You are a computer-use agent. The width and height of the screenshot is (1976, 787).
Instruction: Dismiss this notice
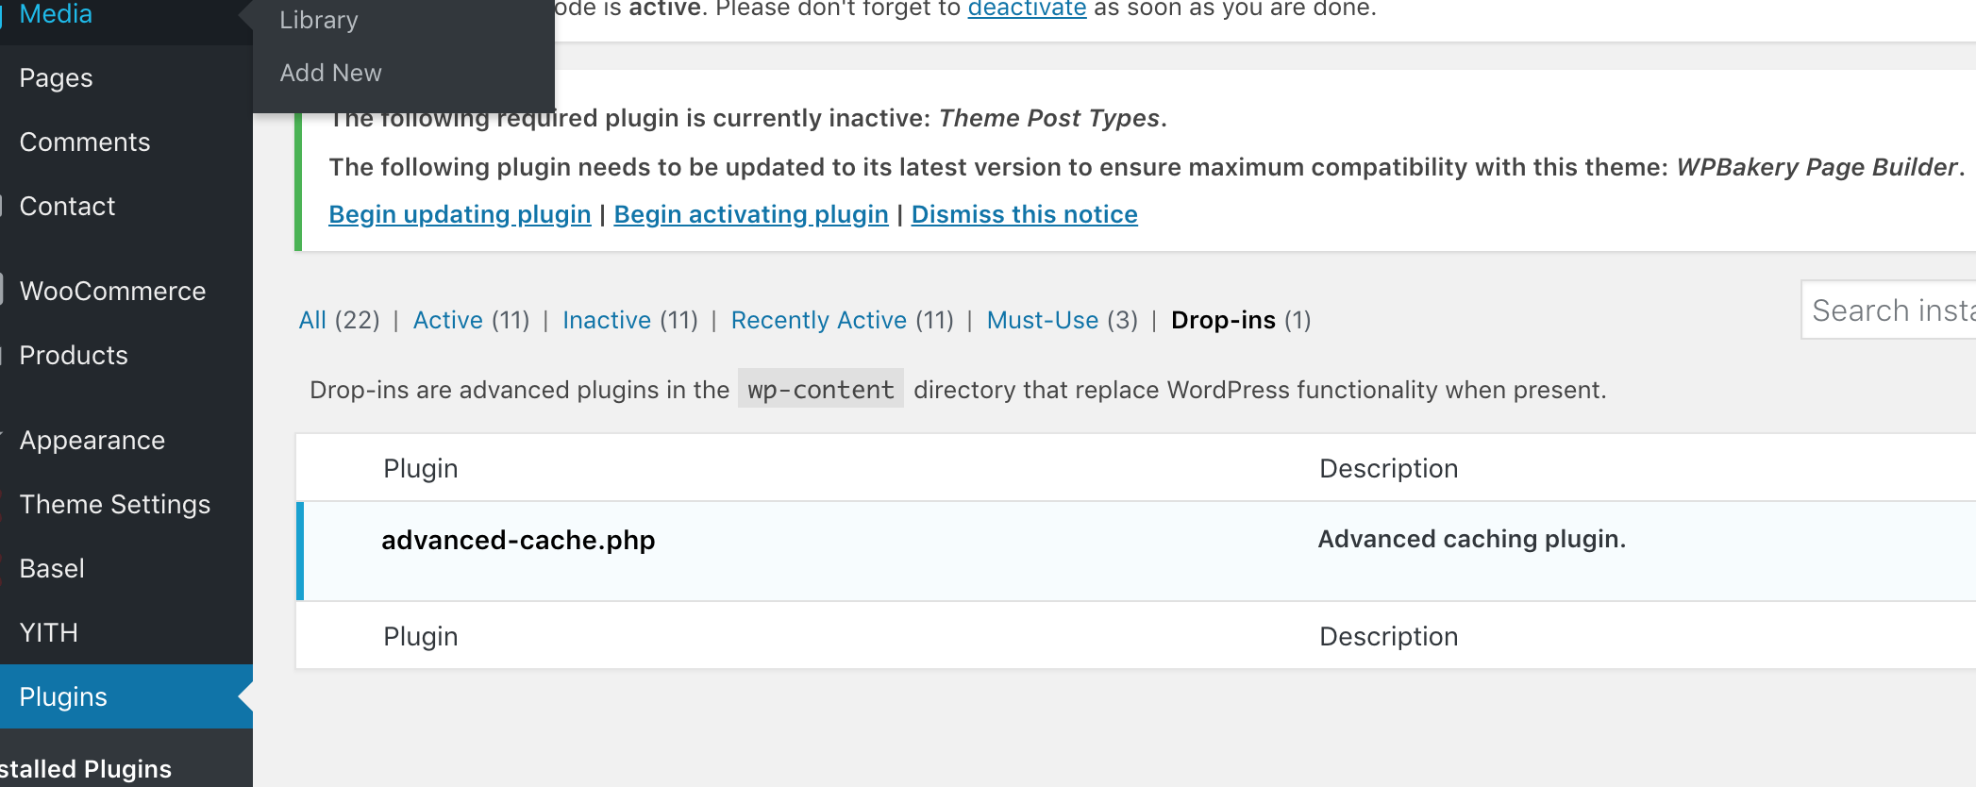pyautogui.click(x=1024, y=214)
